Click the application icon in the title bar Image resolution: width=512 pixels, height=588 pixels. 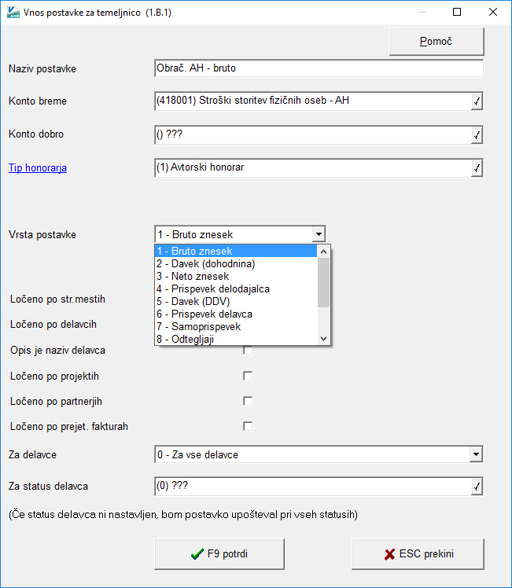13,12
